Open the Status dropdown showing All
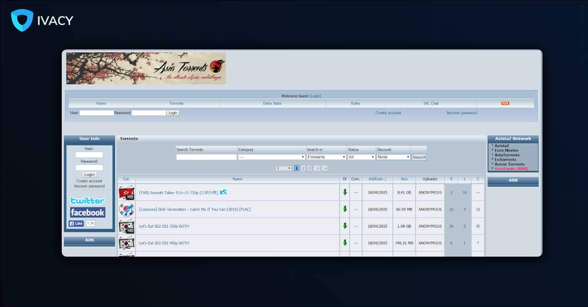Viewport: 588px width, 307px height. pyautogui.click(x=362, y=157)
